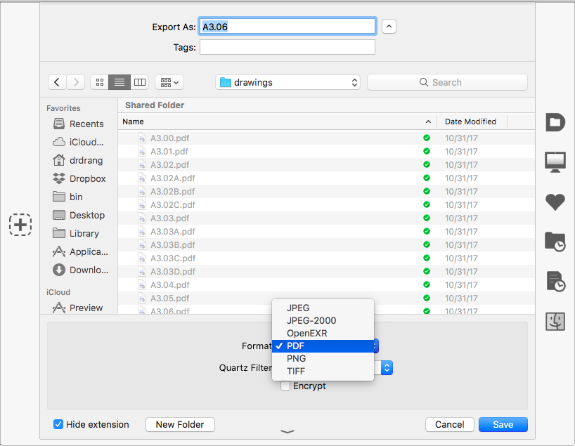Image resolution: width=575 pixels, height=446 pixels.
Task: Collapse dialog using arrow beside Export As
Action: click(389, 27)
